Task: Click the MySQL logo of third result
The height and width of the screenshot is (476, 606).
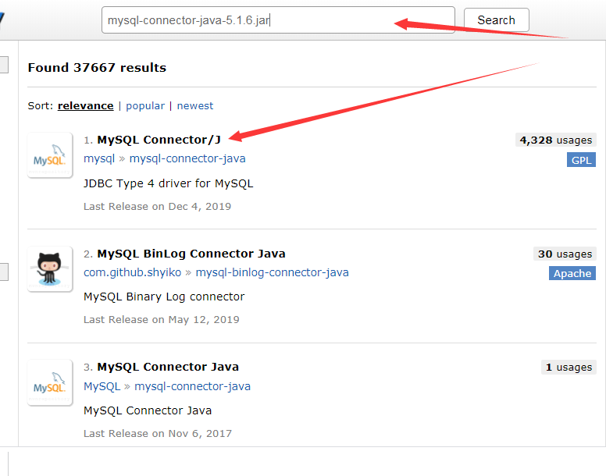Action: (x=50, y=382)
